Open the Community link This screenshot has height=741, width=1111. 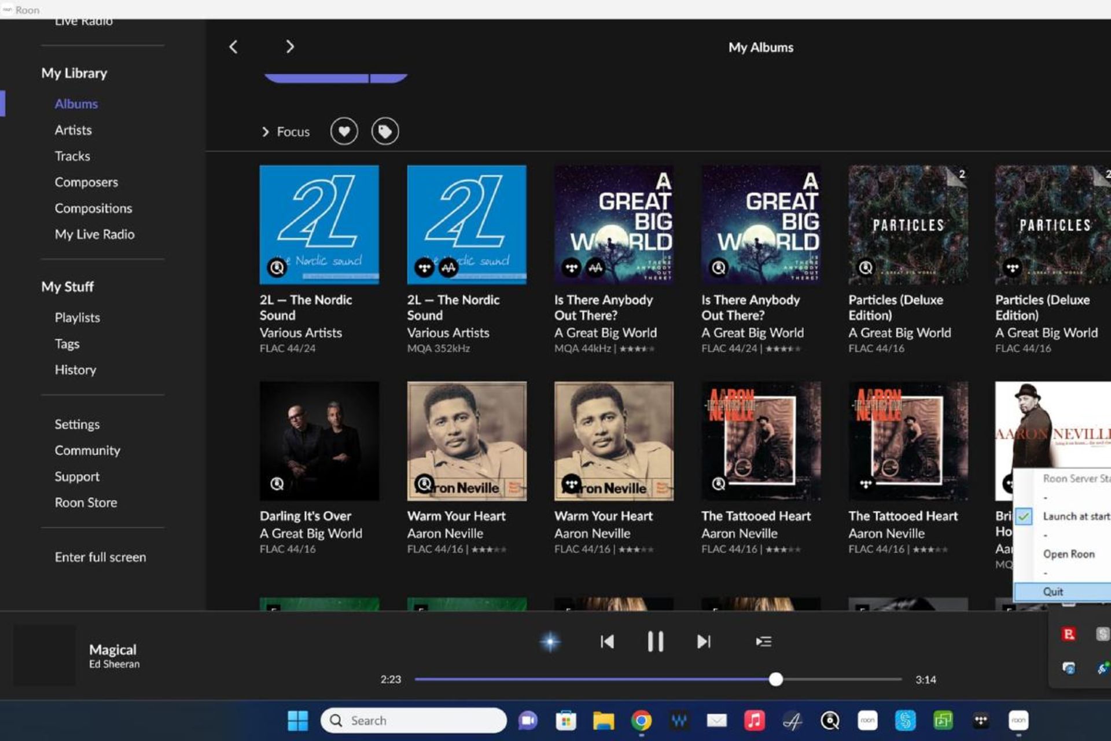point(87,450)
